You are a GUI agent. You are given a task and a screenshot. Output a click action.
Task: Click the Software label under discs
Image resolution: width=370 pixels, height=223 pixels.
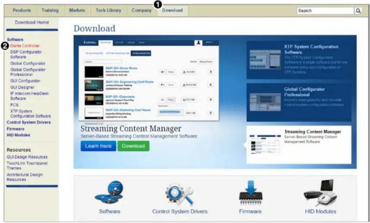(x=110, y=211)
